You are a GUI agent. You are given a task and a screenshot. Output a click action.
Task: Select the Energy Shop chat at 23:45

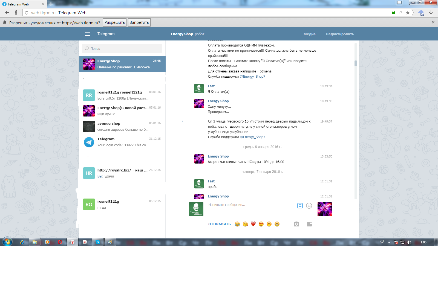pos(122,64)
